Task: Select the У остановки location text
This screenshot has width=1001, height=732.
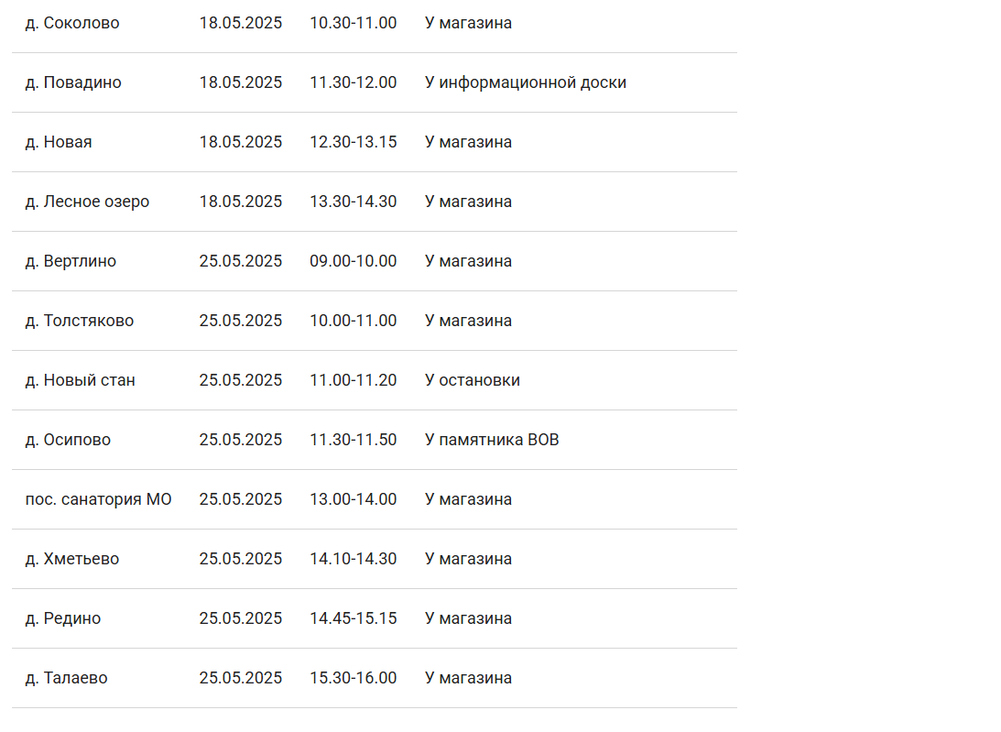Action: [x=473, y=380]
